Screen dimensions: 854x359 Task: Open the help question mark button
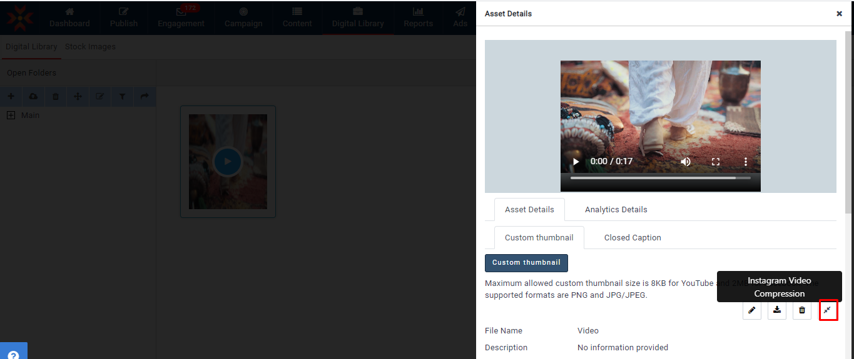[13, 353]
